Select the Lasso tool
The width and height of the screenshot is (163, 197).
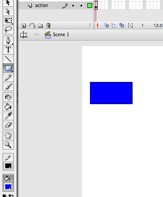(x=8, y=30)
